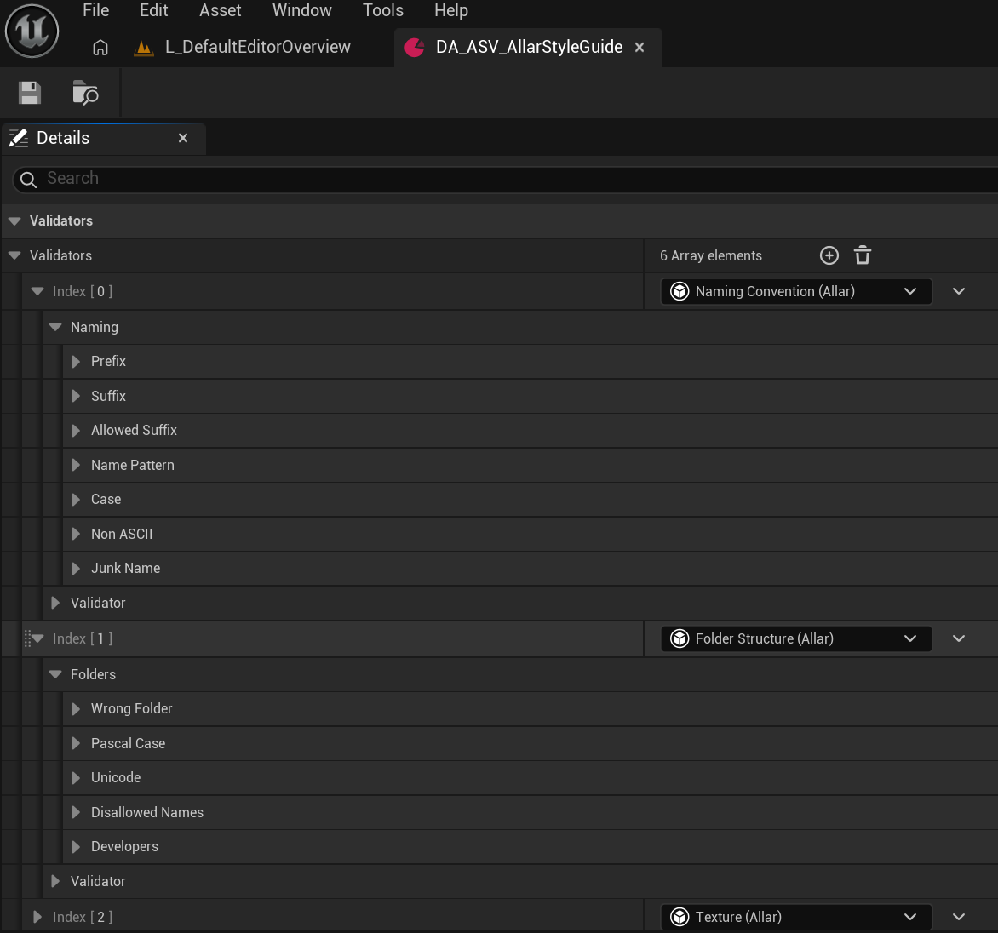The image size is (998, 933).
Task: Select the Details panel tab
Action: pos(103,138)
